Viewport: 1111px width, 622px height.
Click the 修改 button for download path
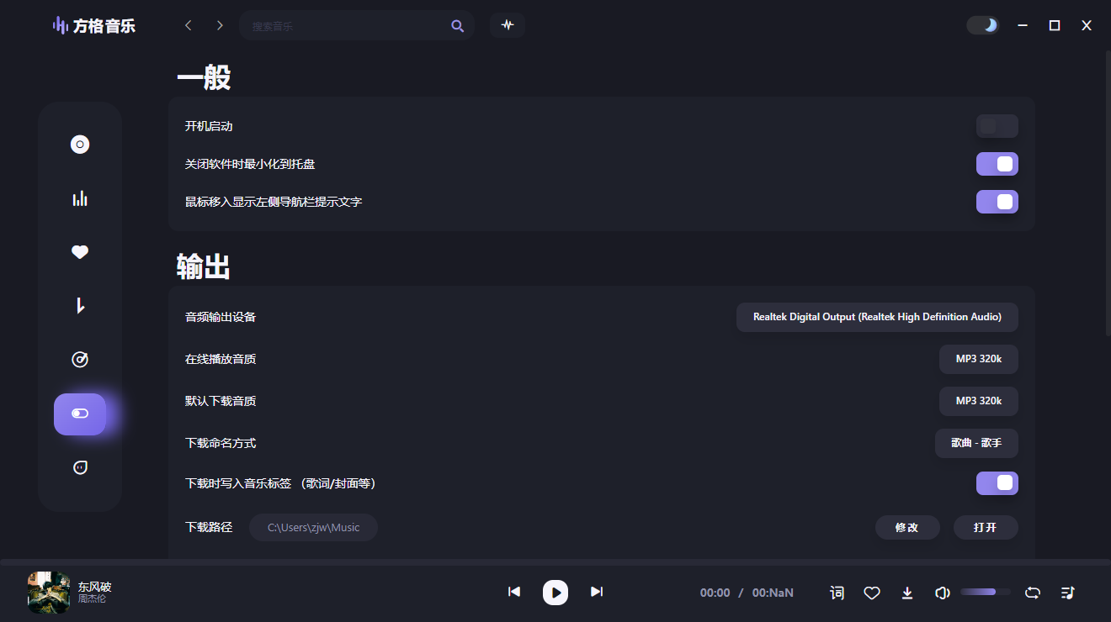click(x=907, y=527)
